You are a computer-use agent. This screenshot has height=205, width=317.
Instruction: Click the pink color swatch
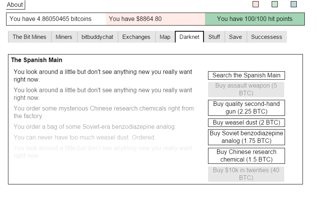coord(256,4)
